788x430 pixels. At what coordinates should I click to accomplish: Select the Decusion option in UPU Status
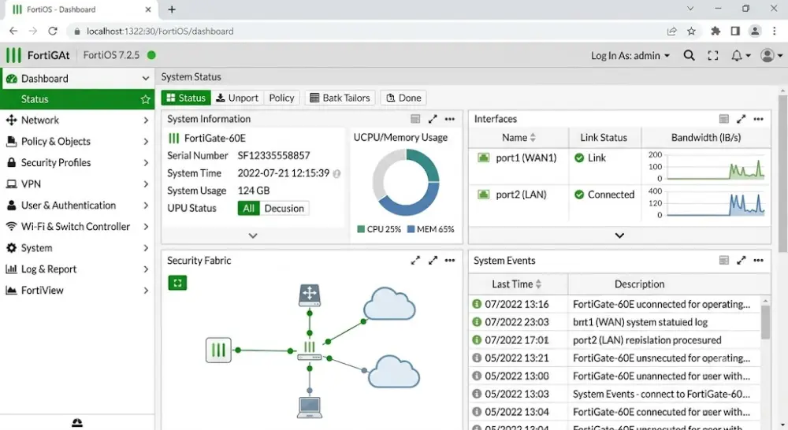284,209
